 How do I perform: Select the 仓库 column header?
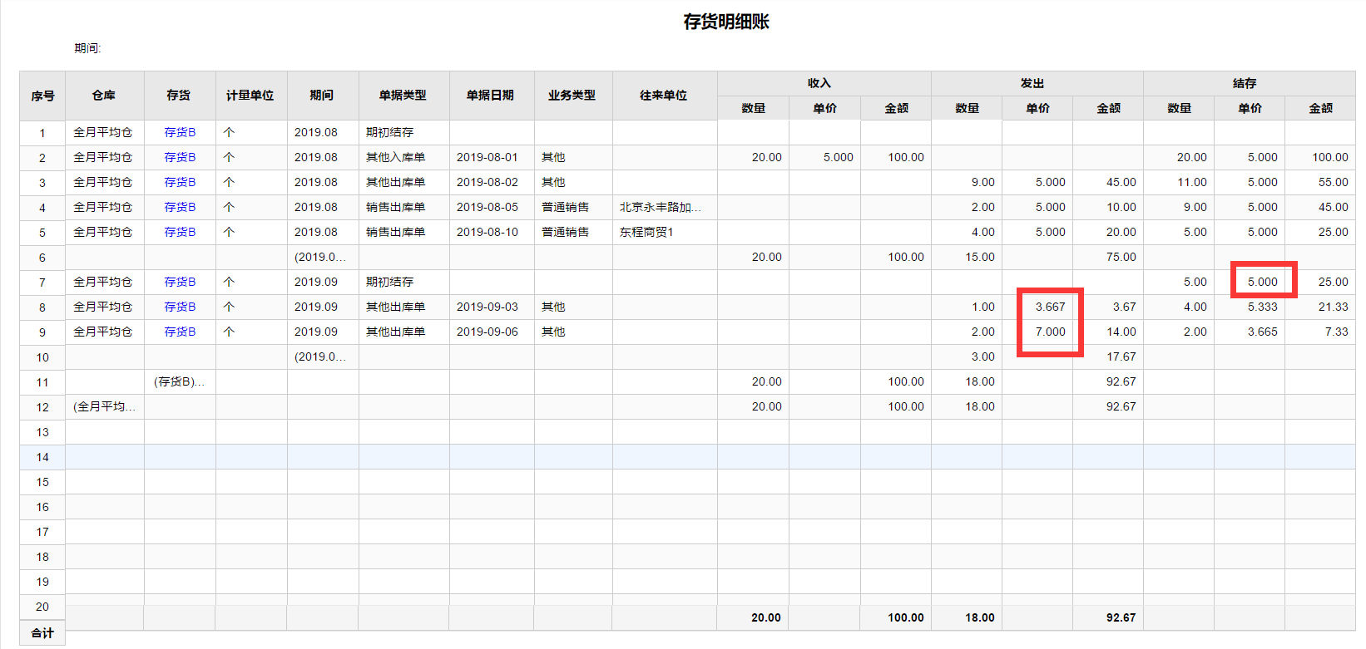(x=104, y=96)
